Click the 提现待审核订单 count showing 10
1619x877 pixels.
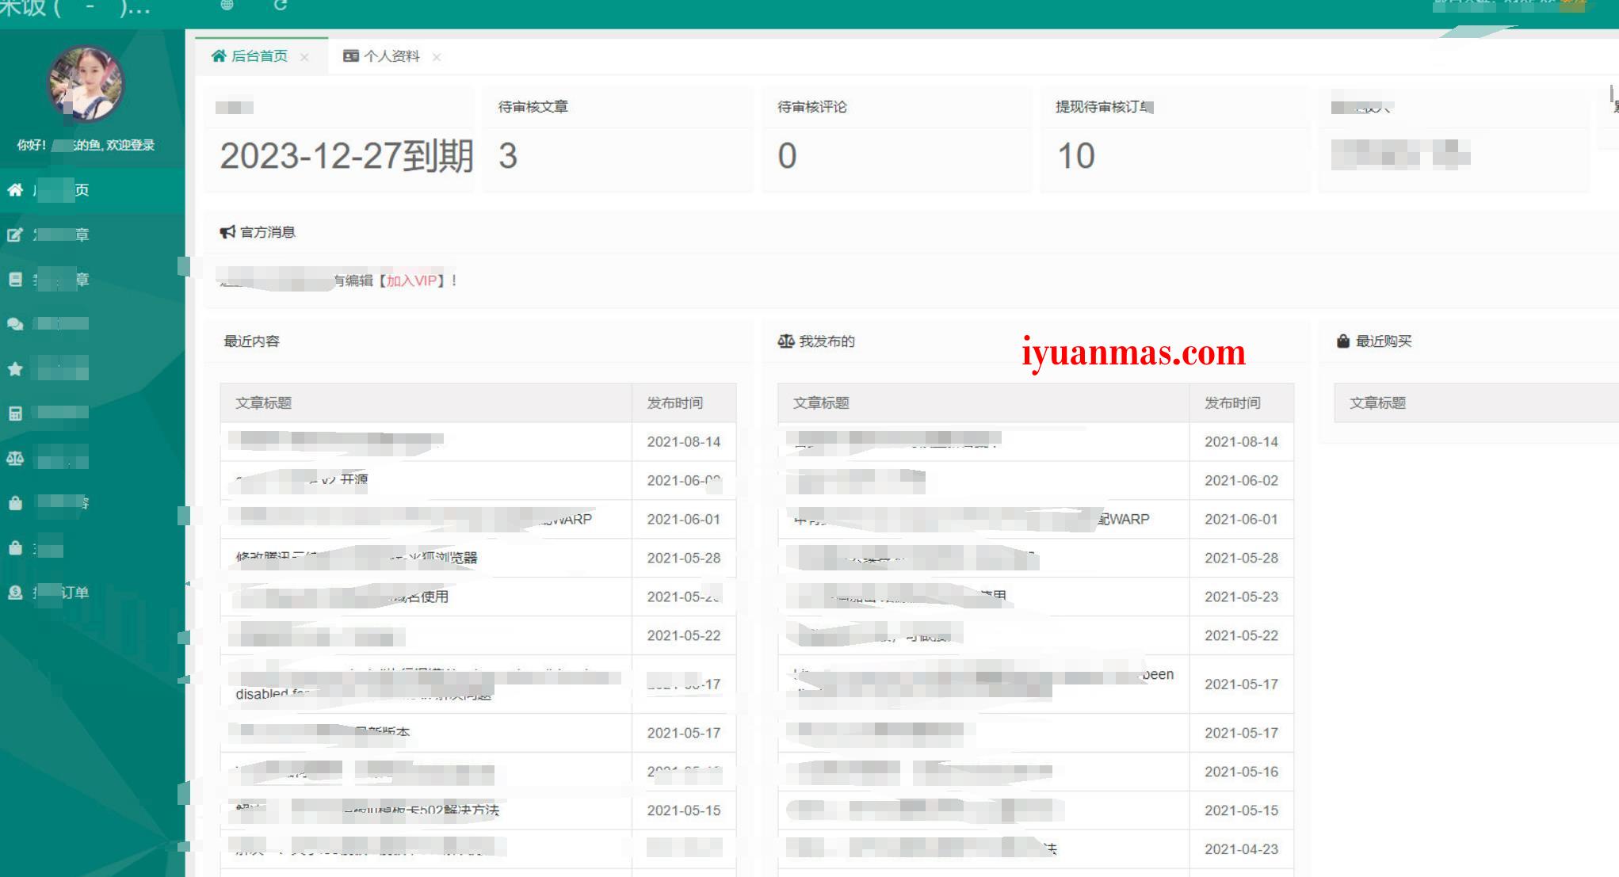1075,154
